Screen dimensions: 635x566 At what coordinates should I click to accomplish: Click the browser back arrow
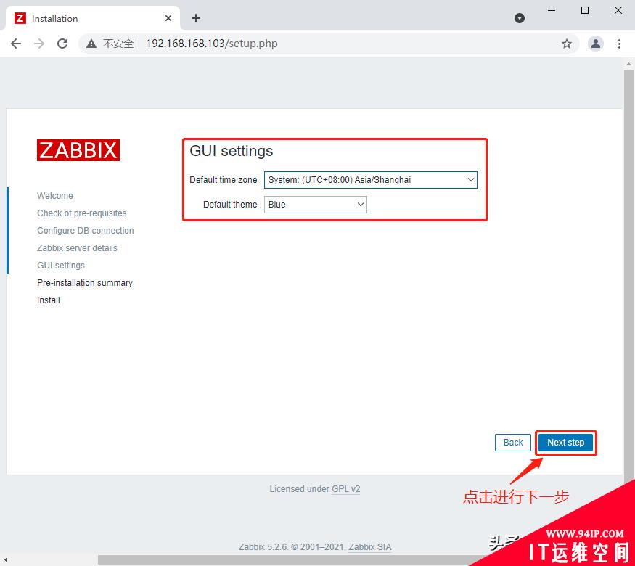pos(16,44)
